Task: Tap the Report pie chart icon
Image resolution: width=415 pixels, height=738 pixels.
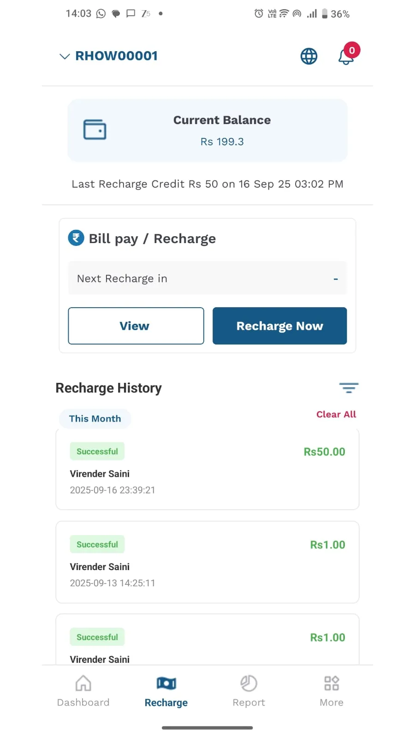Action: coord(249,683)
